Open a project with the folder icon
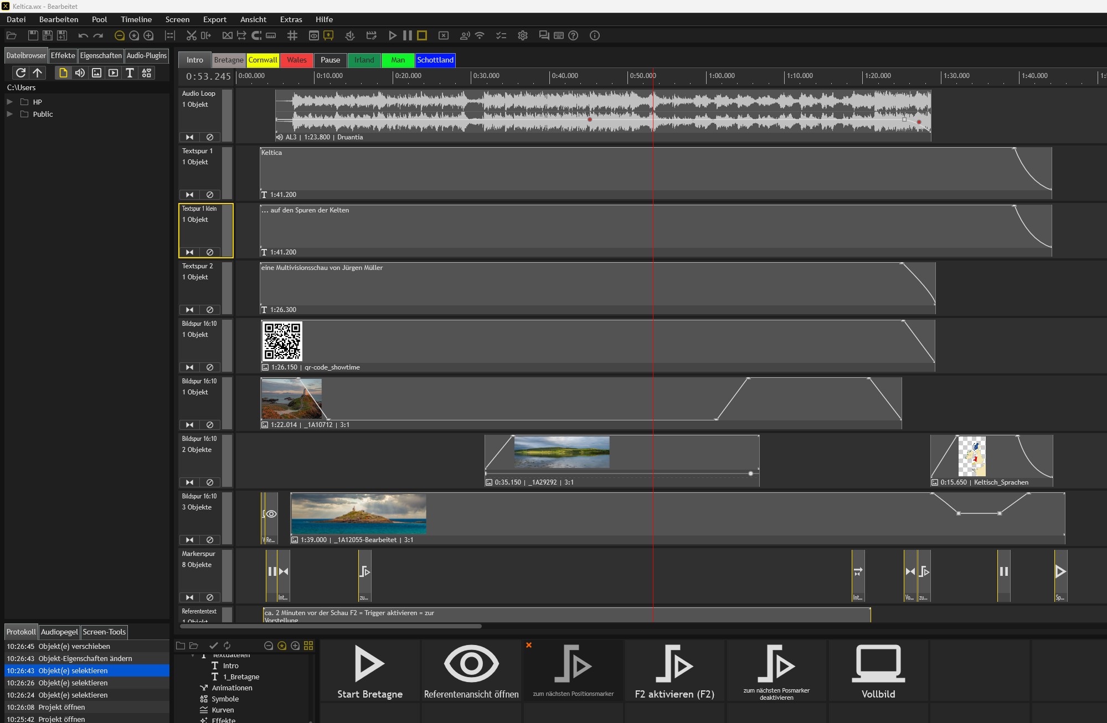1107x723 pixels. (11, 35)
